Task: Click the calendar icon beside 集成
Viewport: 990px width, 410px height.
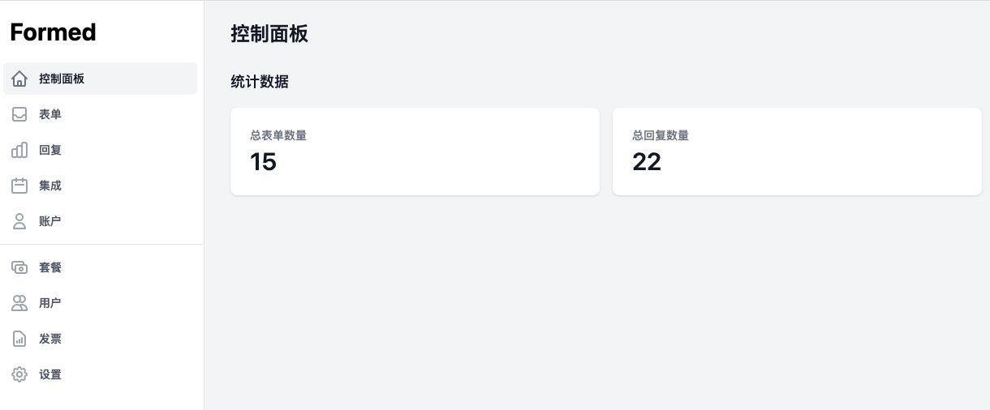Action: [20, 186]
